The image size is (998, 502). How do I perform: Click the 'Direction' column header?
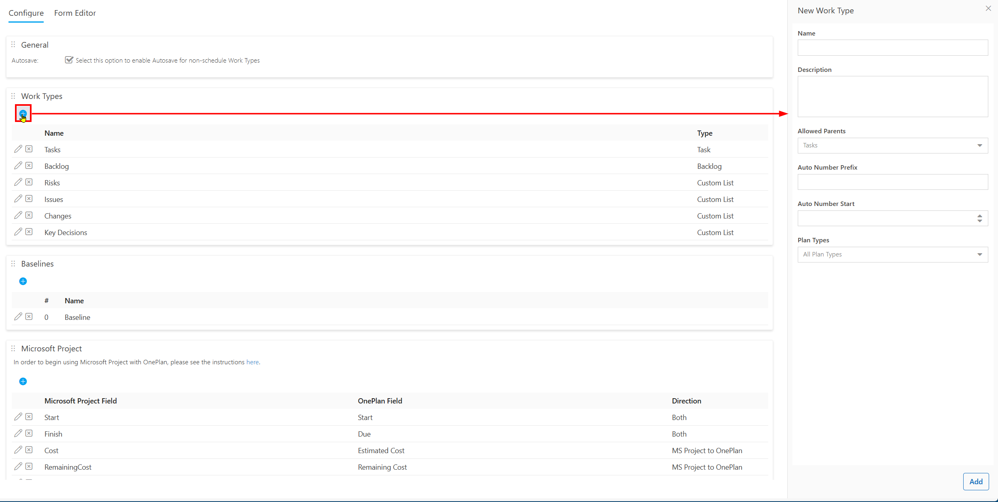click(x=687, y=401)
